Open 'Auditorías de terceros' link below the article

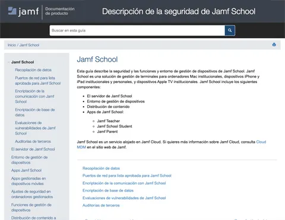click(x=101, y=205)
